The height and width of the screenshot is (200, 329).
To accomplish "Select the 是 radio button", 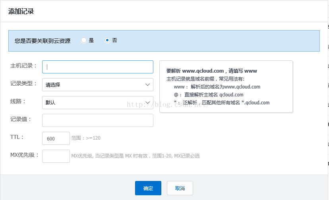I will coord(84,40).
